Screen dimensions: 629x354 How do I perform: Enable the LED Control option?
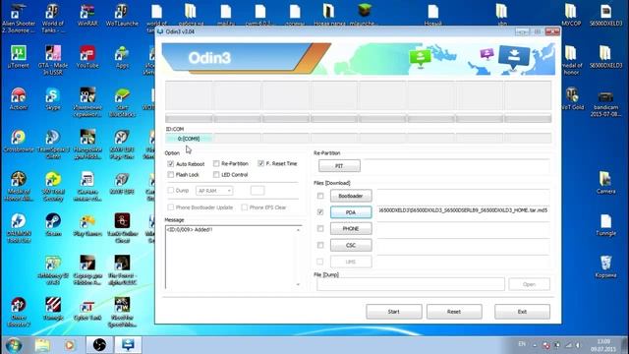pos(216,175)
